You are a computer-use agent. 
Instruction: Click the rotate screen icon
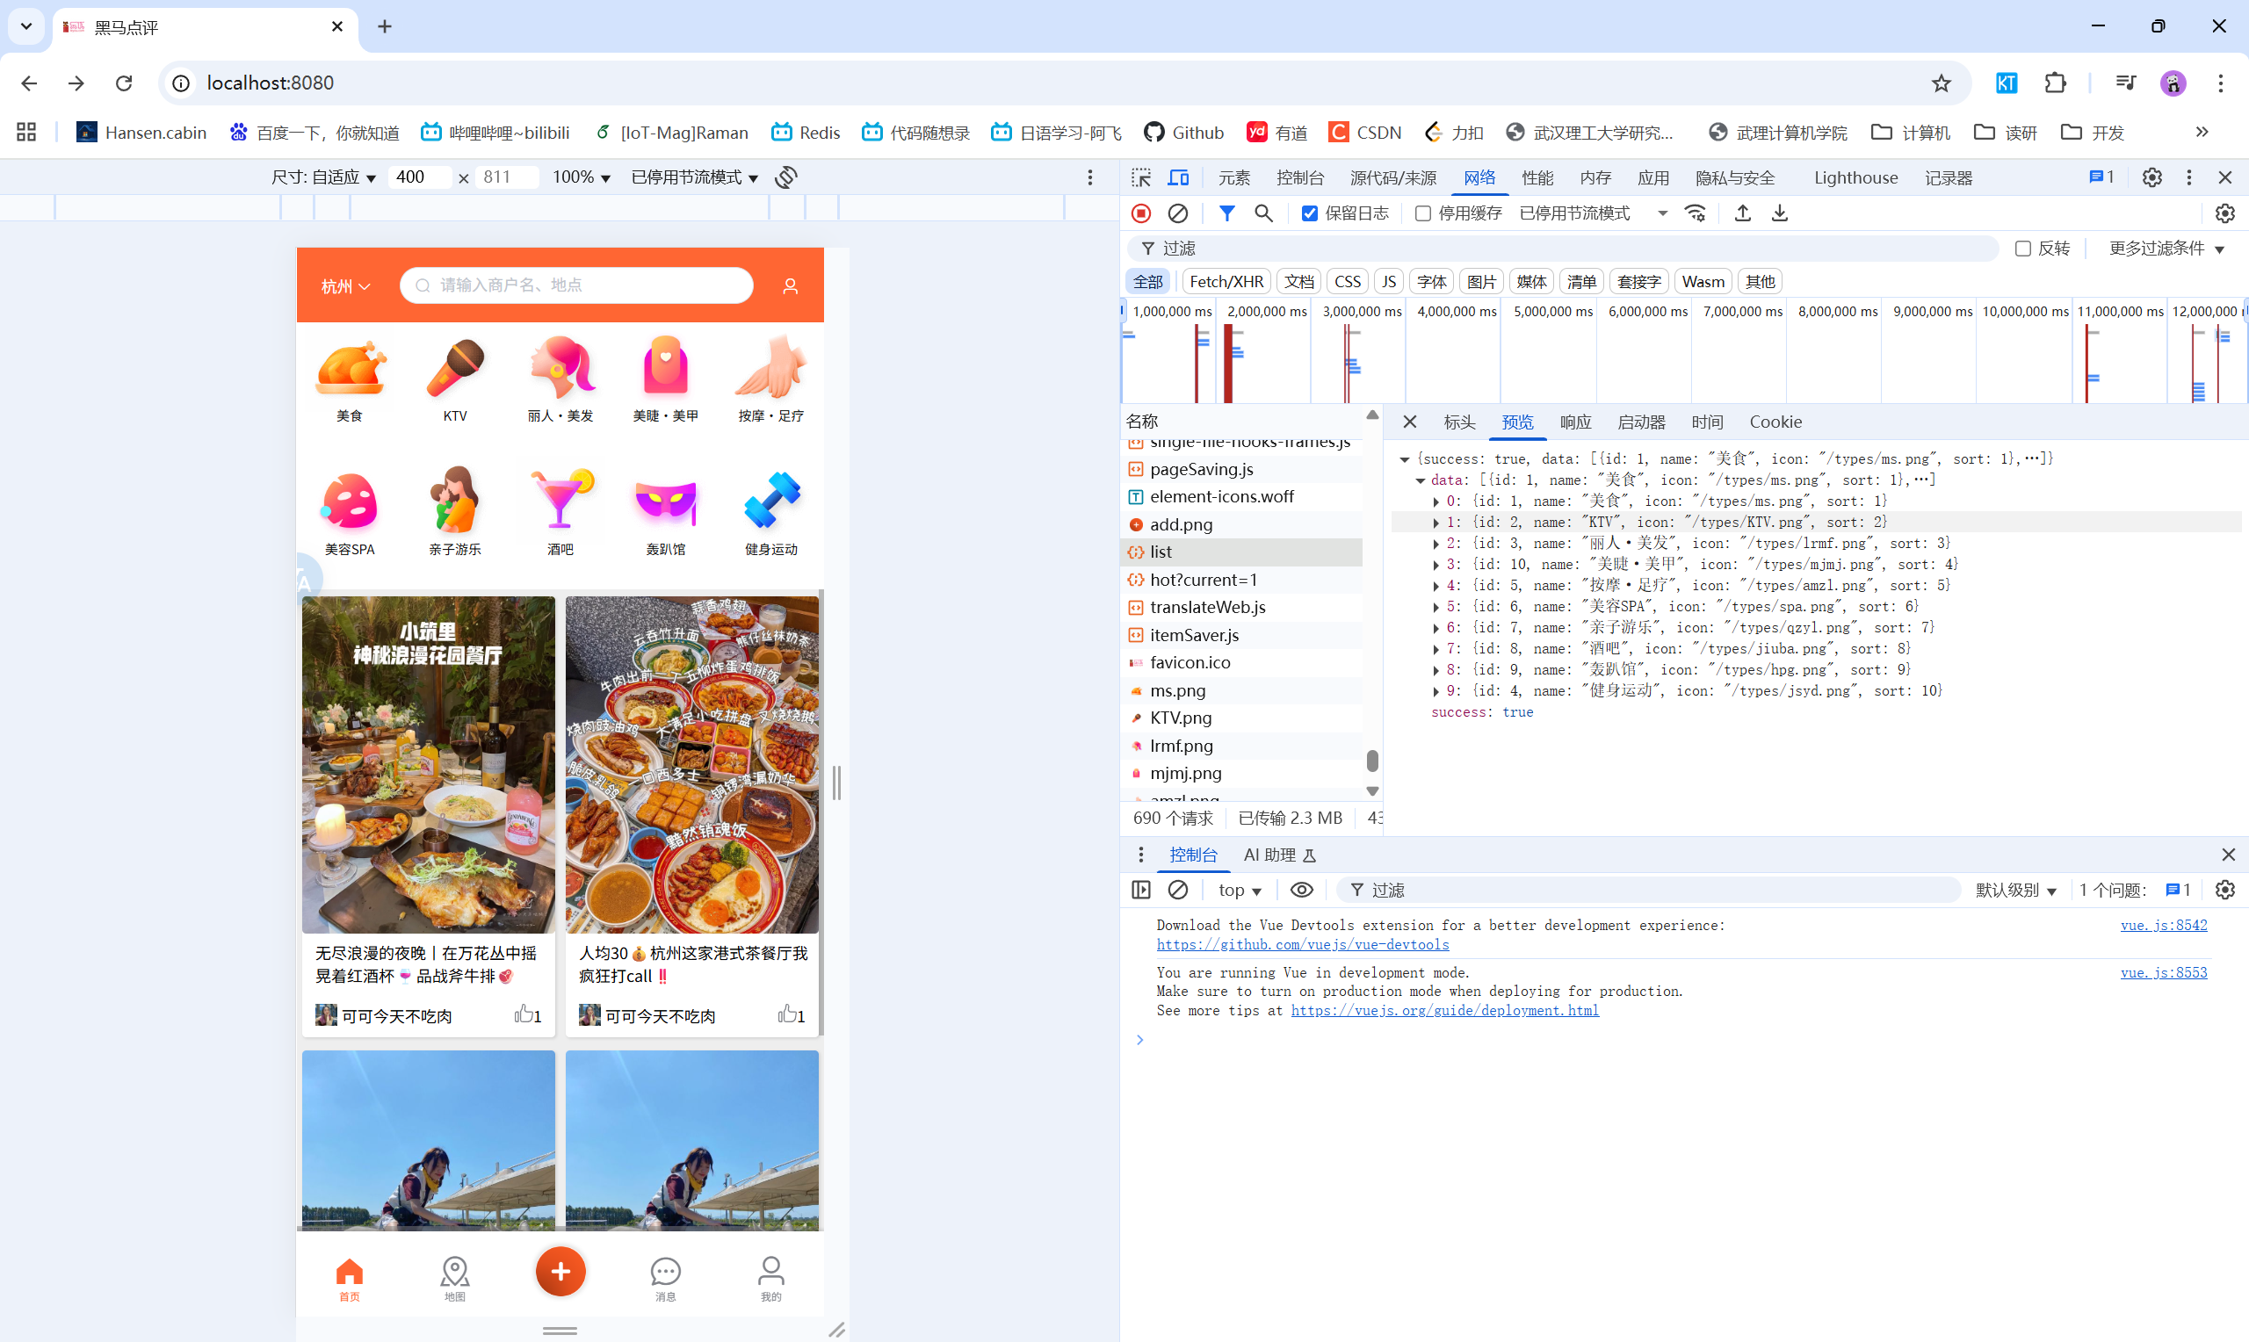pyautogui.click(x=786, y=177)
